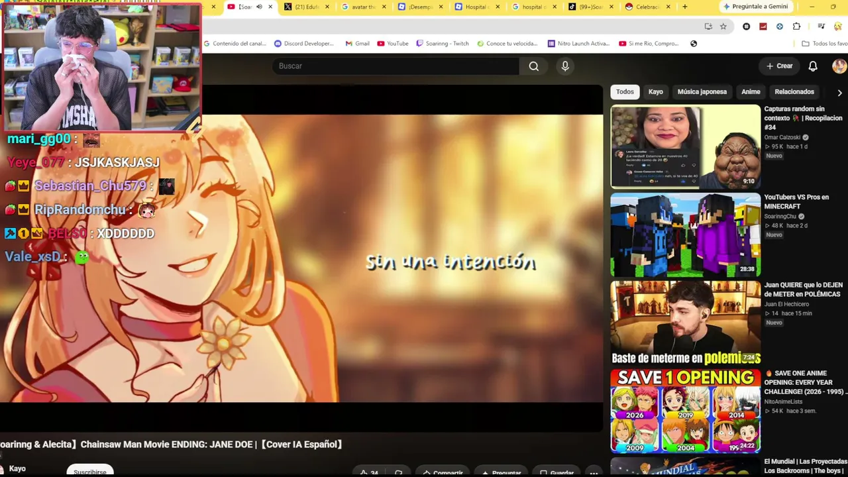The width and height of the screenshot is (848, 477).
Task: Click the Kayo channel name under video
Action: coord(17,468)
